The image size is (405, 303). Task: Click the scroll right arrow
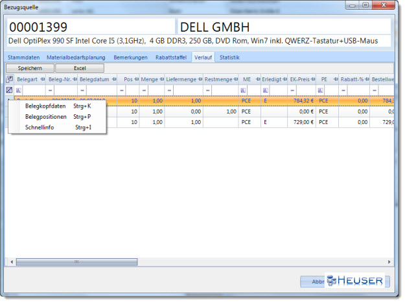tap(389, 262)
